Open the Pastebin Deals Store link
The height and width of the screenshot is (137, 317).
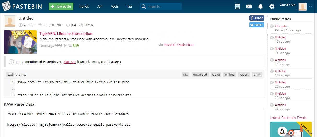(x=179, y=45)
